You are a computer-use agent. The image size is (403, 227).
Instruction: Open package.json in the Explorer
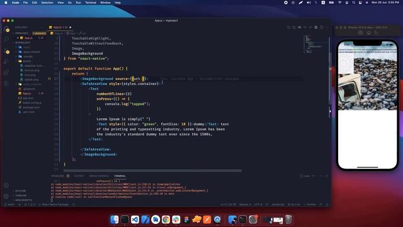pyautogui.click(x=31, y=107)
